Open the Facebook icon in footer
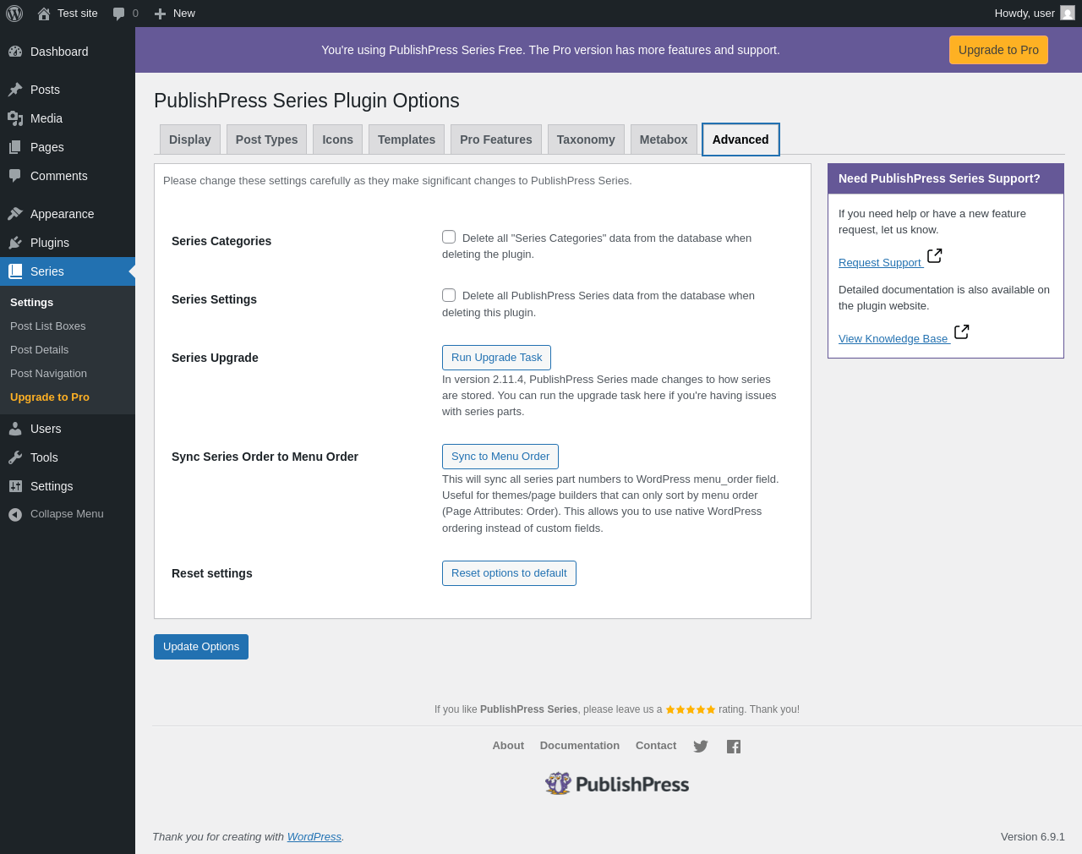The image size is (1082, 854). 734,747
